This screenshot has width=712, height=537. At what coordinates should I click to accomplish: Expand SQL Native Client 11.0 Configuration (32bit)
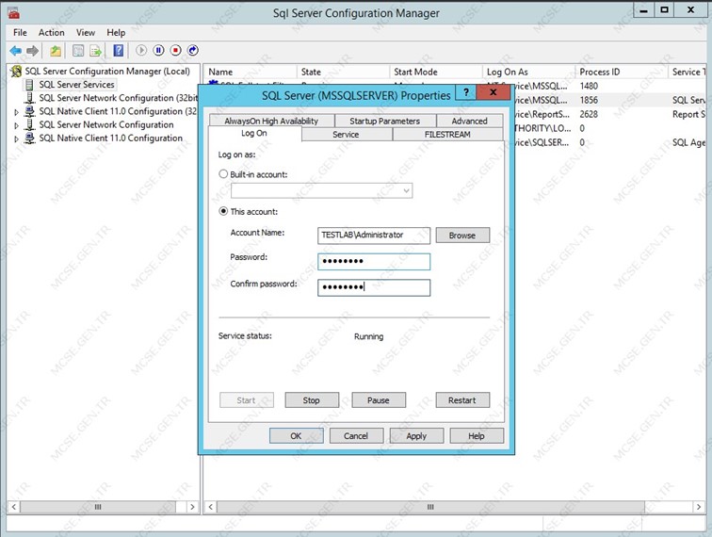click(x=16, y=112)
